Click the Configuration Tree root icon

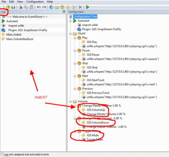(x=71, y=17)
